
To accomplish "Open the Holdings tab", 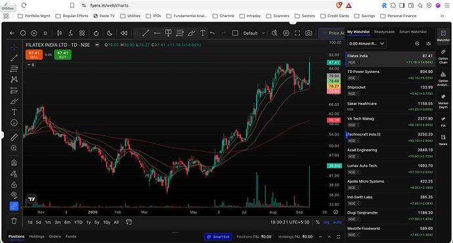I will [37, 236].
